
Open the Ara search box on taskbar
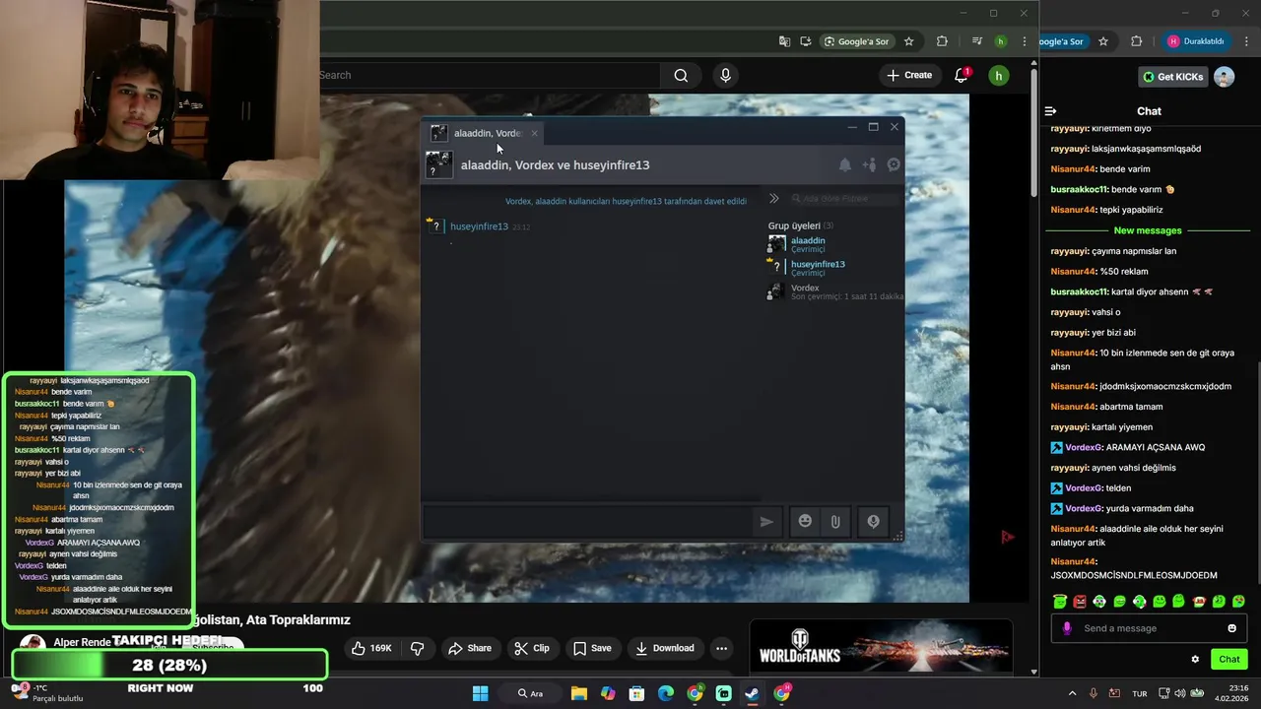(531, 693)
